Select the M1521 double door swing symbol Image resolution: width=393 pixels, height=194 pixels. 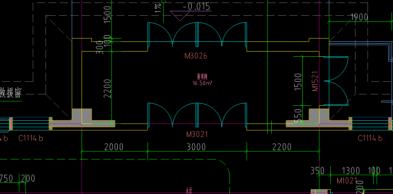pos(336,81)
